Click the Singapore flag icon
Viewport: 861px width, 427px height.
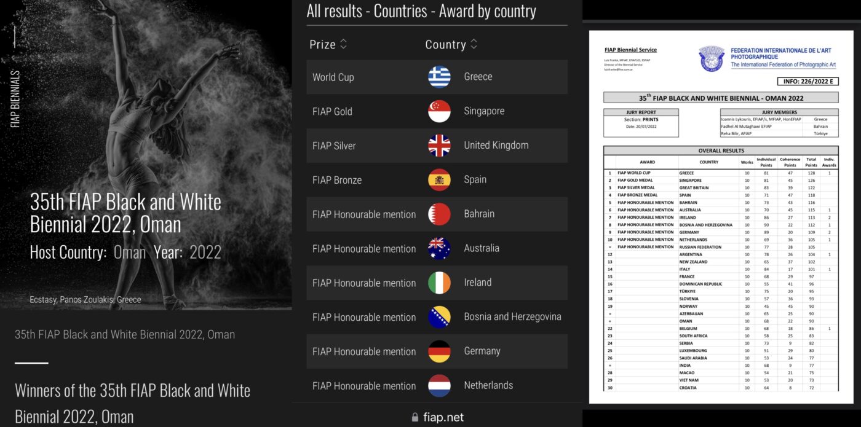pyautogui.click(x=439, y=111)
